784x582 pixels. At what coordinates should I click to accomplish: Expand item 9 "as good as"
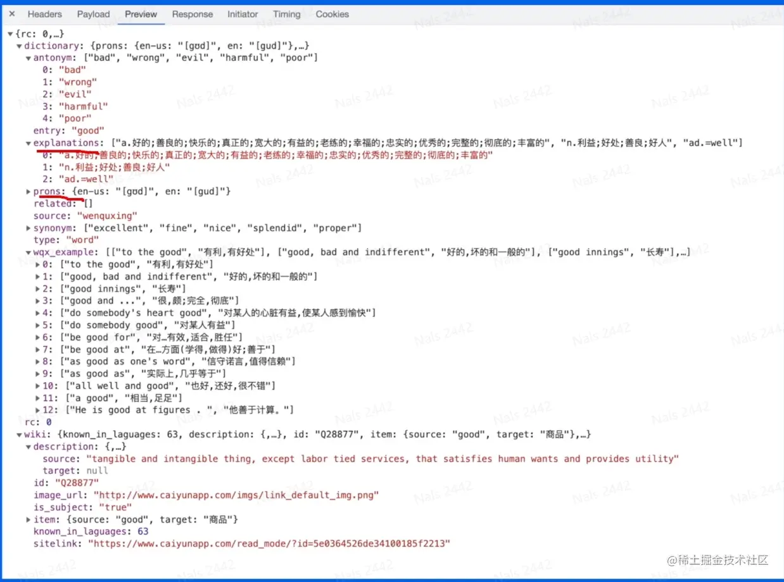point(37,373)
